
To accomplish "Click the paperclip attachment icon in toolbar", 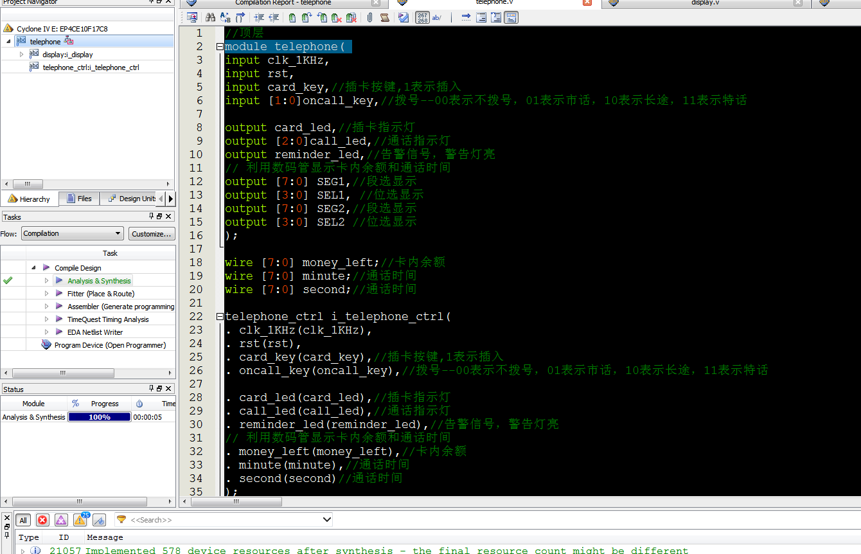I will point(370,17).
